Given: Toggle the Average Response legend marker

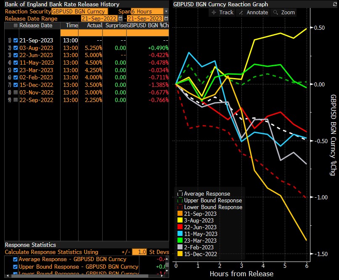Looking at the screenshot, I should tap(180, 194).
